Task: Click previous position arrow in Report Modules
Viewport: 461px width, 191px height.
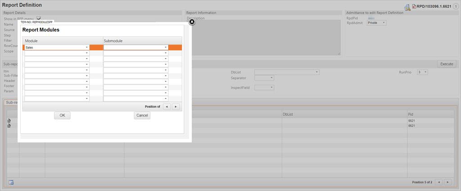Action: click(x=167, y=107)
